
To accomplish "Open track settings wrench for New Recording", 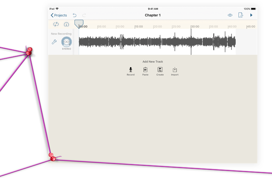I will [x=54, y=42].
